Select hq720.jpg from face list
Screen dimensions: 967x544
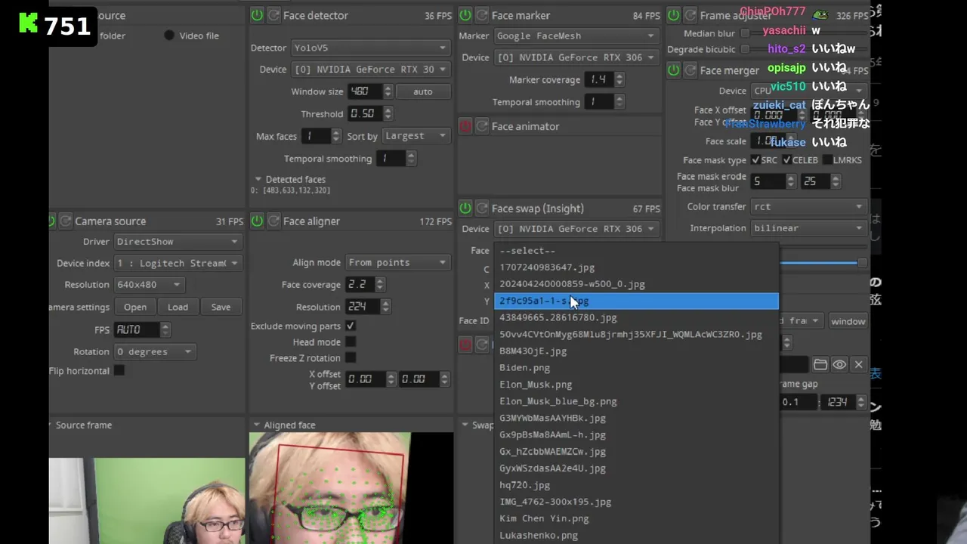click(x=636, y=485)
